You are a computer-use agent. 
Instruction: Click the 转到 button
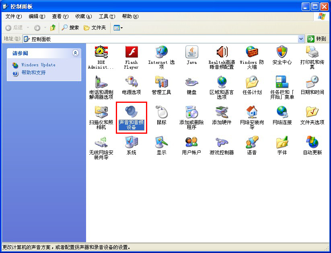pos(317,39)
